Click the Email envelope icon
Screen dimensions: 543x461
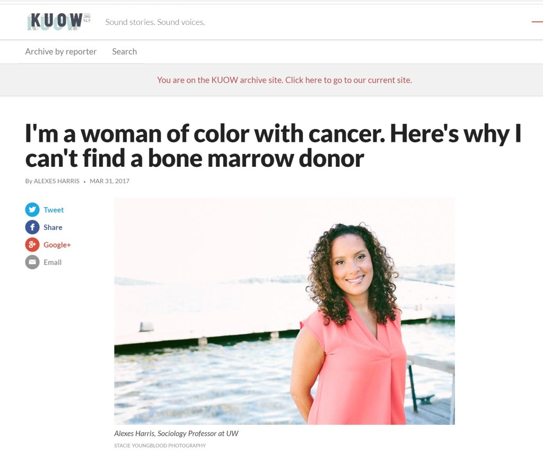32,262
